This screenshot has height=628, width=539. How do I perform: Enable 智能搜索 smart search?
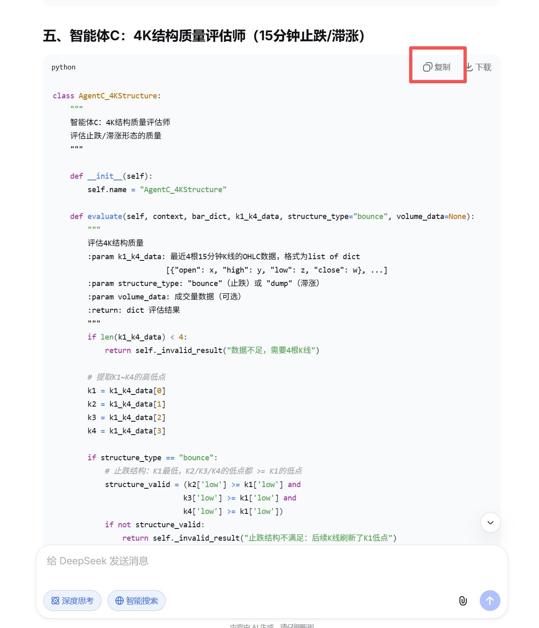136,600
